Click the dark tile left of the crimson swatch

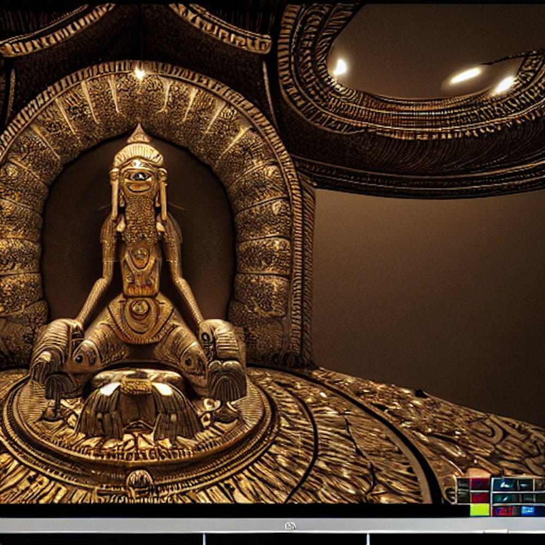coord(463,484)
